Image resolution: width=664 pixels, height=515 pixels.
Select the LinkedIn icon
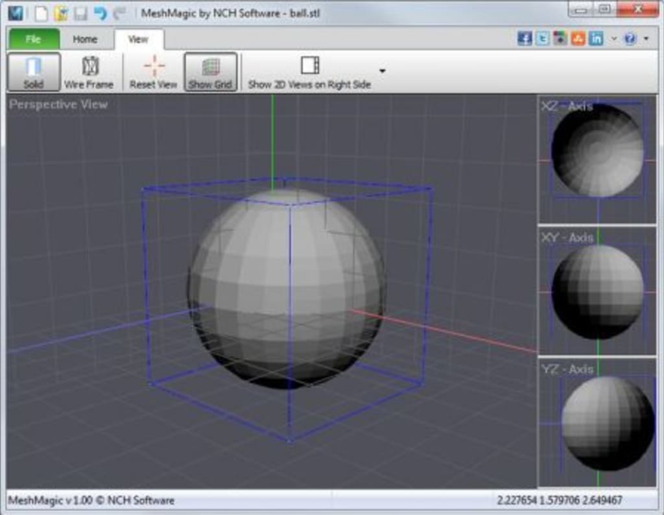[597, 38]
